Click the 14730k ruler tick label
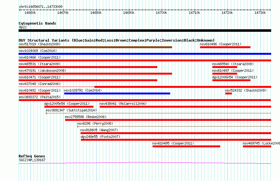This screenshot has width=280, height=181. tap(260, 13)
